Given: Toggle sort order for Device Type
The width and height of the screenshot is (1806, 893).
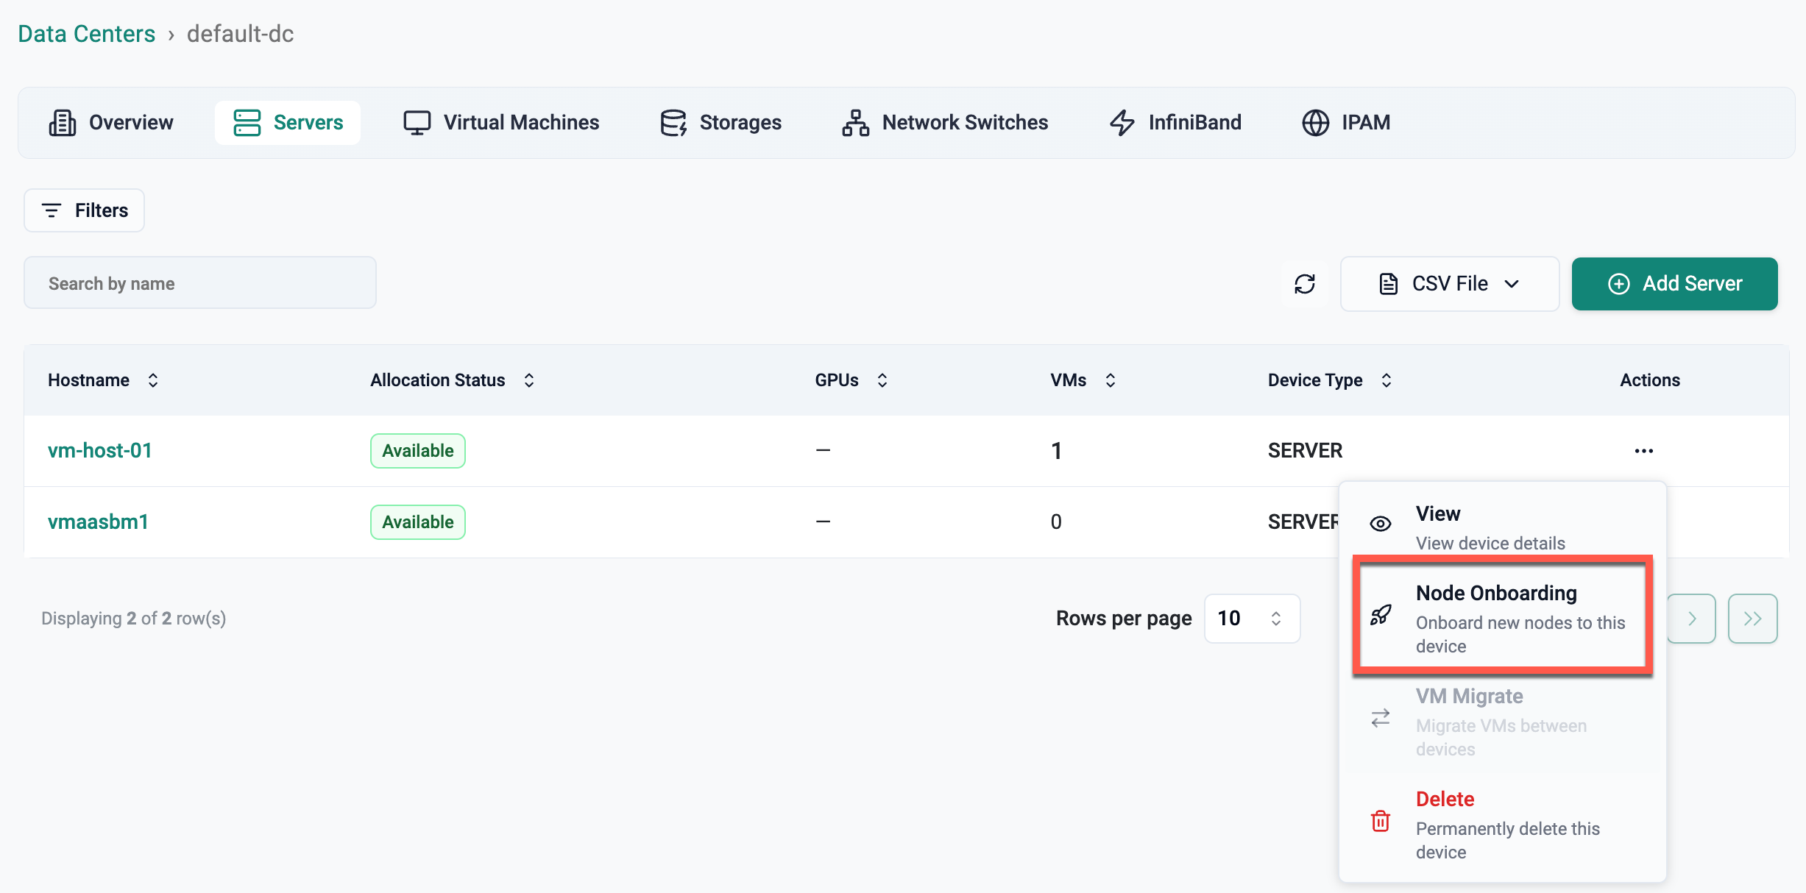Looking at the screenshot, I should 1387,380.
